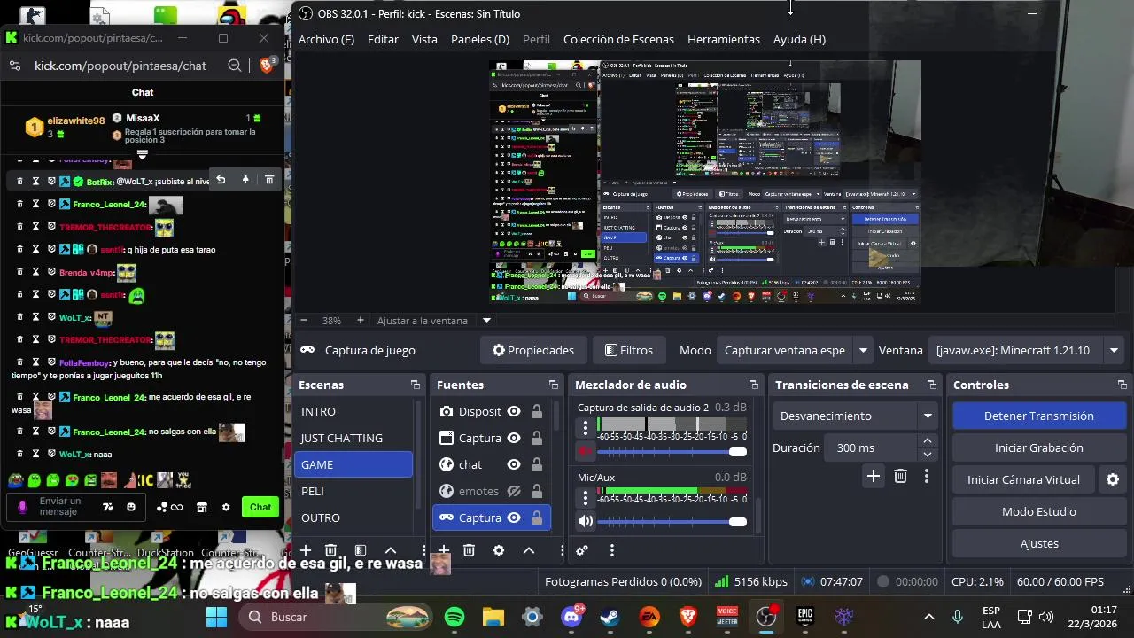The width and height of the screenshot is (1134, 638).
Task: Open scene filters icon under the Escenas list
Action: 361,550
